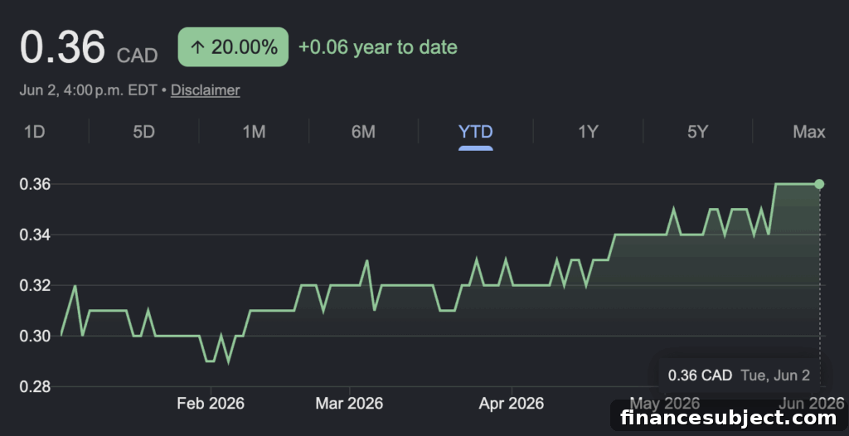849x436 pixels.
Task: Click the 20.00% change badge
Action: tap(233, 47)
